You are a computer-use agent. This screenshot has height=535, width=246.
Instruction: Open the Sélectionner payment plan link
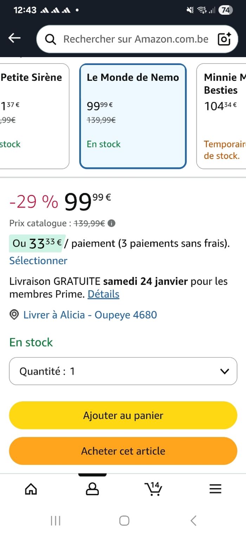[38, 261]
